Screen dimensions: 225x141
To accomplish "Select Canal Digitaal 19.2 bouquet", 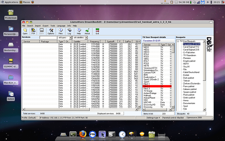I will coord(191,47).
